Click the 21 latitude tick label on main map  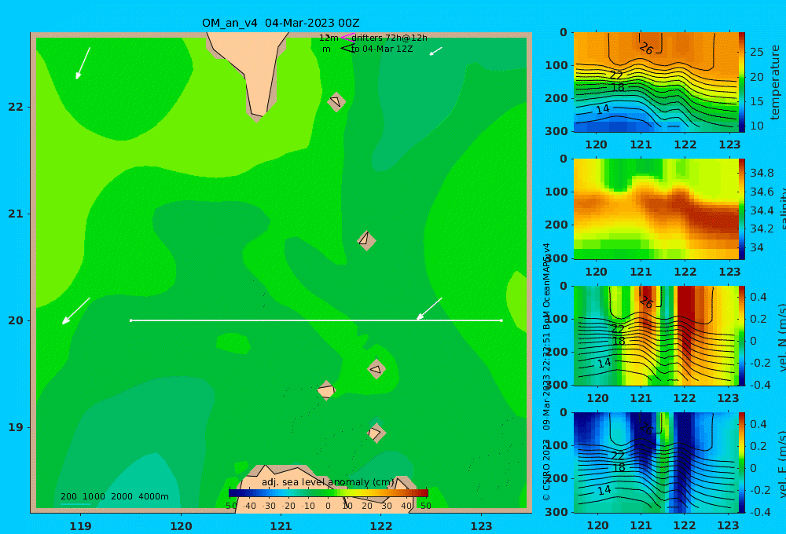[16, 214]
